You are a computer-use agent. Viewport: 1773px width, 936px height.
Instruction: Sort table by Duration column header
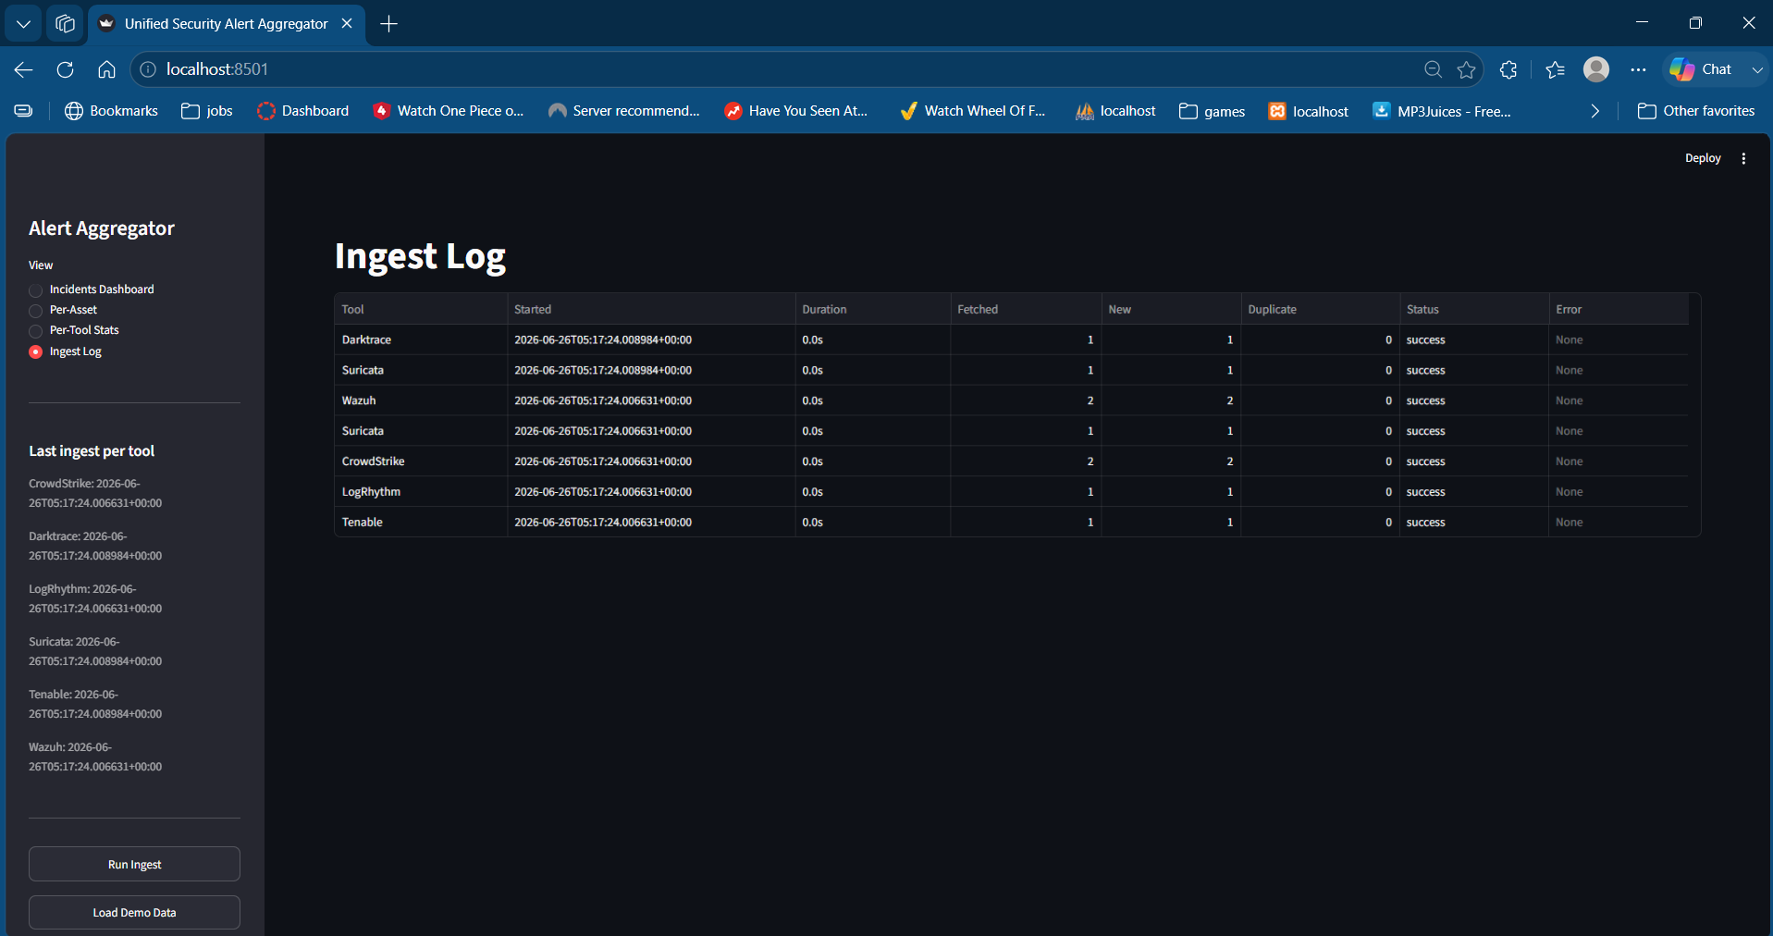[872, 309]
